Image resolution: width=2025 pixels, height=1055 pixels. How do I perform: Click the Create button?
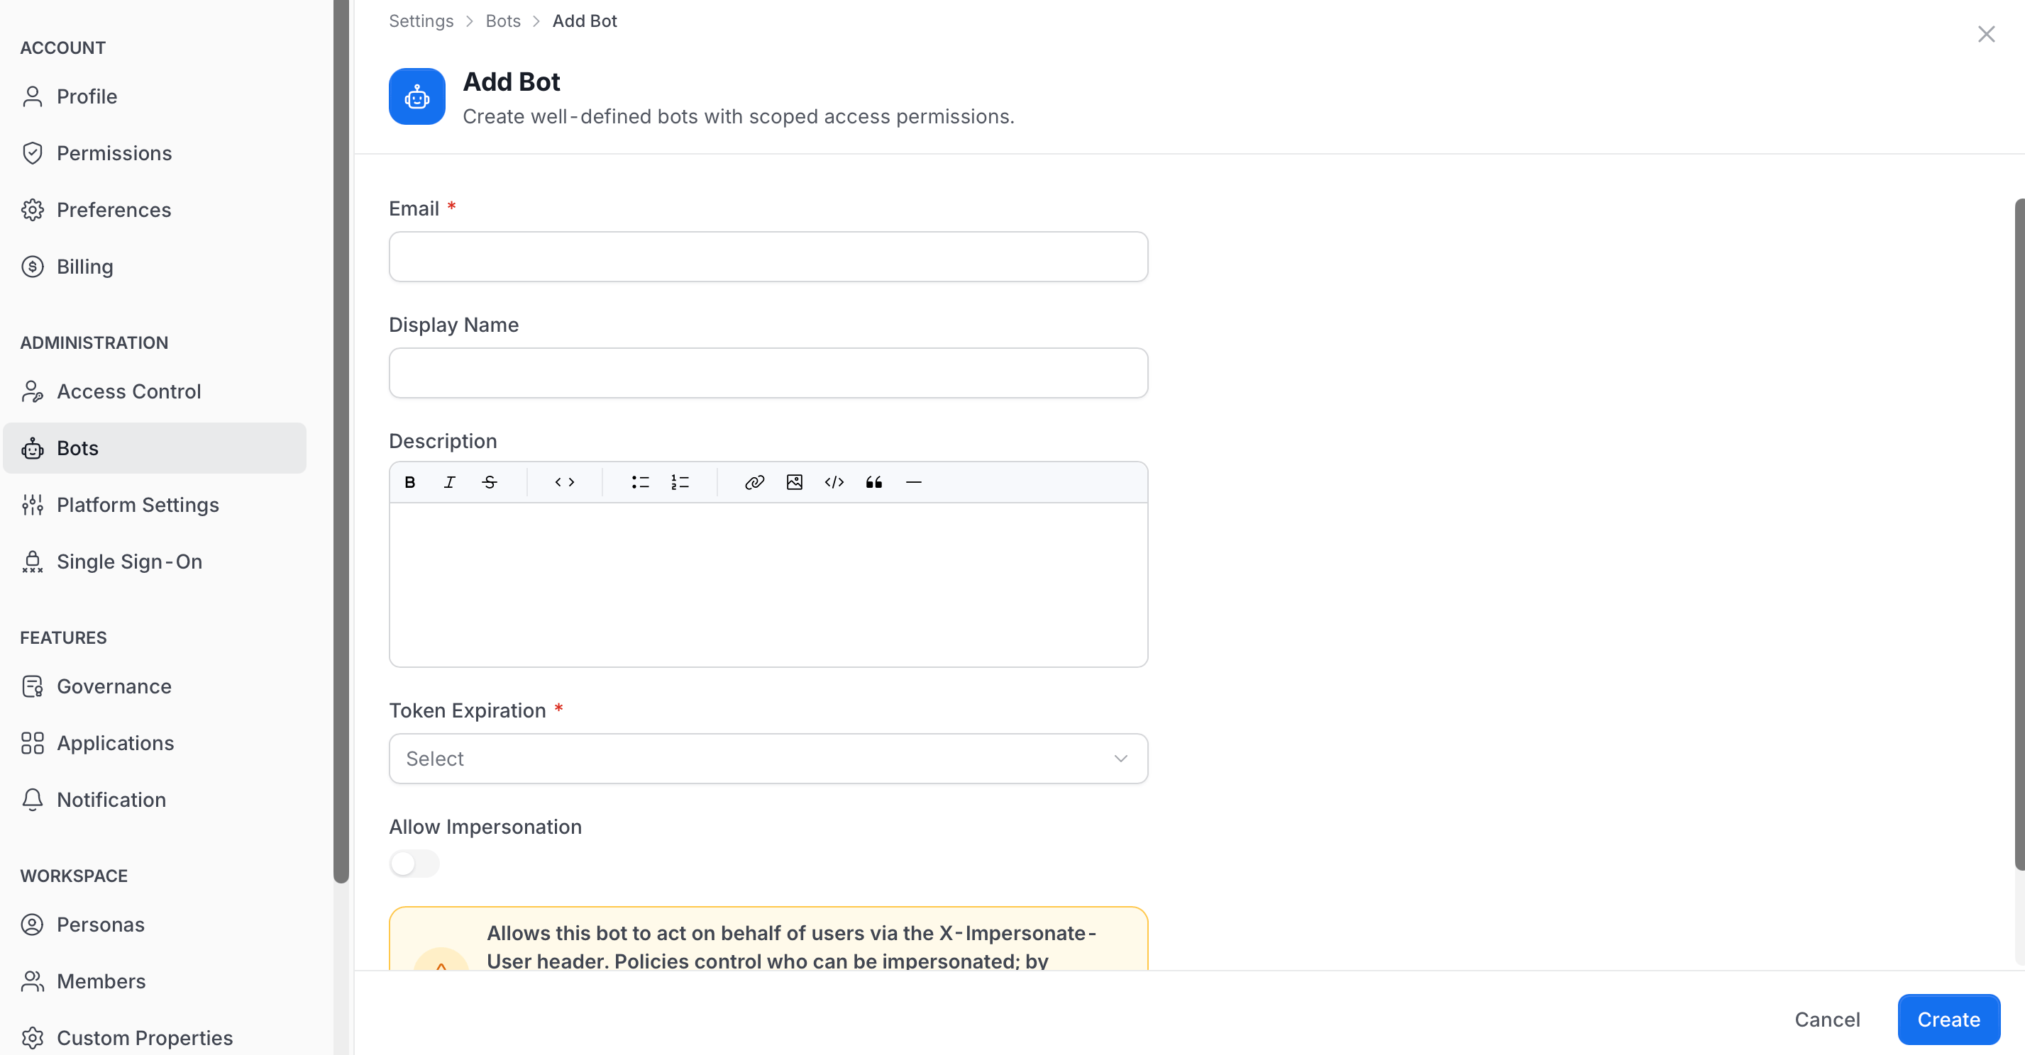pyautogui.click(x=1948, y=1019)
